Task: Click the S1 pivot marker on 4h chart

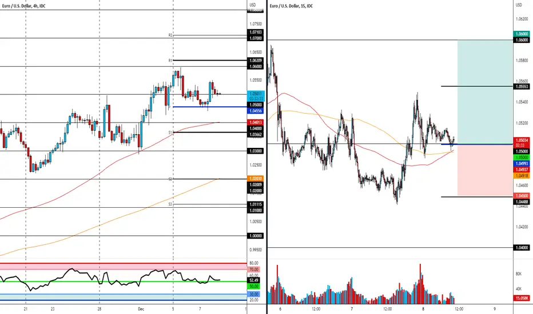Action: pos(170,132)
